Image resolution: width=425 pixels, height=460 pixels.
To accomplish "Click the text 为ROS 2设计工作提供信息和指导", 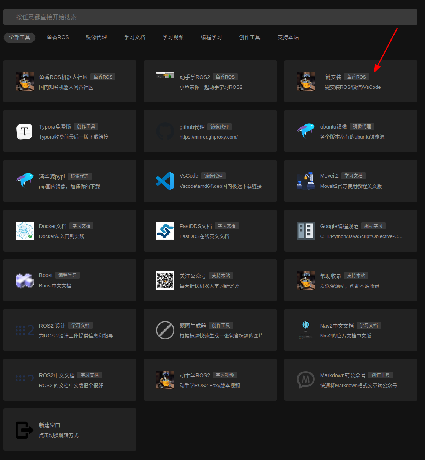I will tap(76, 336).
